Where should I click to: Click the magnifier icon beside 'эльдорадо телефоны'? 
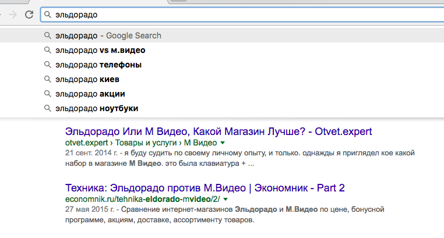point(48,65)
